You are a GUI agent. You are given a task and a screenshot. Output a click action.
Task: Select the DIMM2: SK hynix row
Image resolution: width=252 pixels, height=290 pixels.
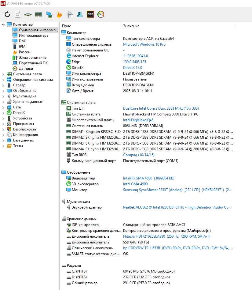147,137
